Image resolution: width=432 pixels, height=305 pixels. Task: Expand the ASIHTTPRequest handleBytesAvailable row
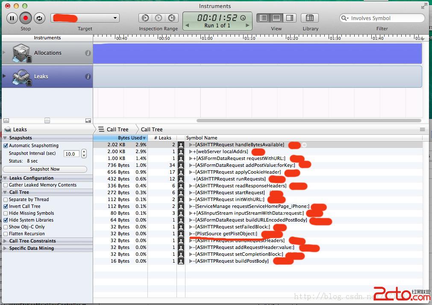tap(191, 145)
